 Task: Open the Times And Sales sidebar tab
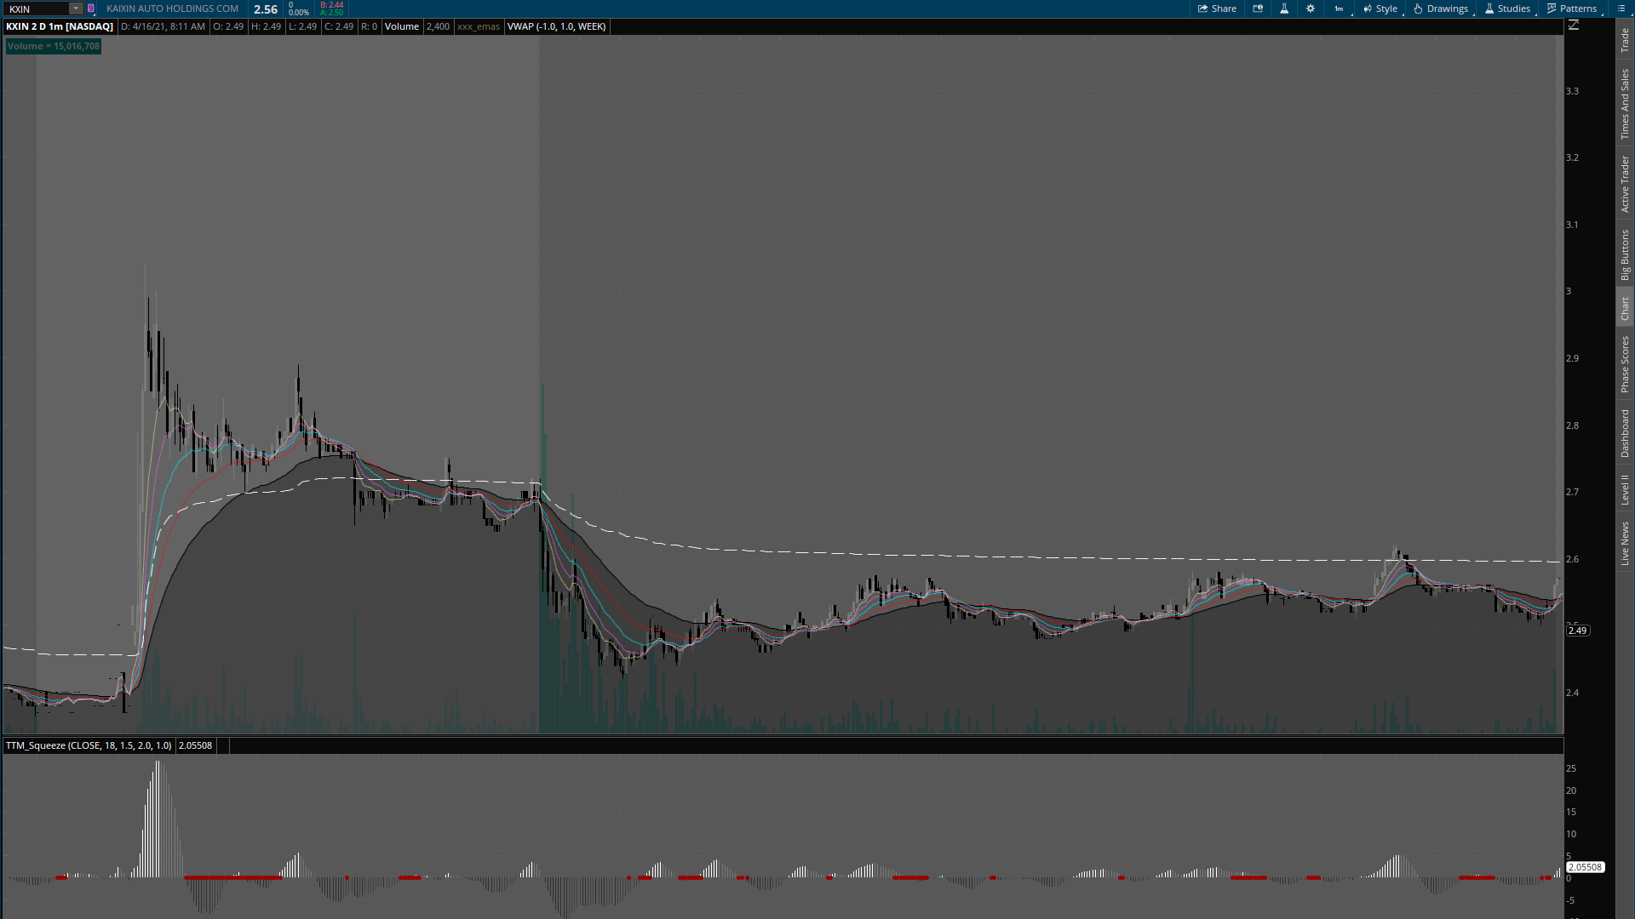1625,104
